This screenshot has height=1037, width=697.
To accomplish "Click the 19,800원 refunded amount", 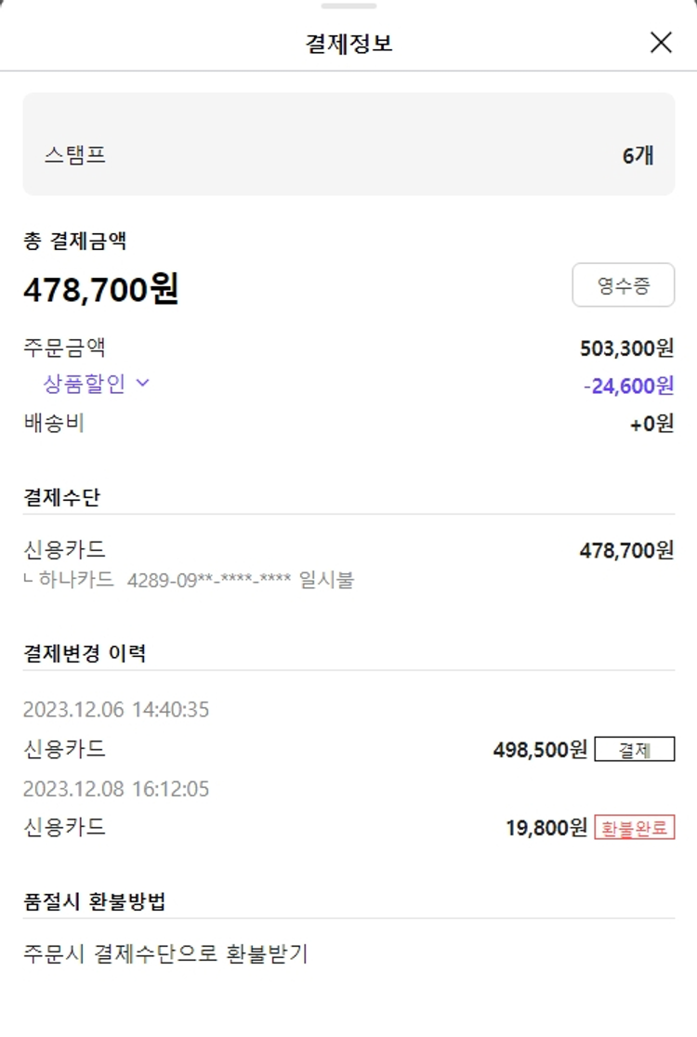I will pos(546,827).
